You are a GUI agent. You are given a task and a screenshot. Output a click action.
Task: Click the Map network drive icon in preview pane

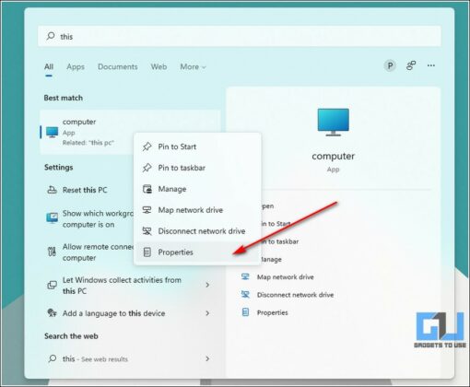[245, 276]
